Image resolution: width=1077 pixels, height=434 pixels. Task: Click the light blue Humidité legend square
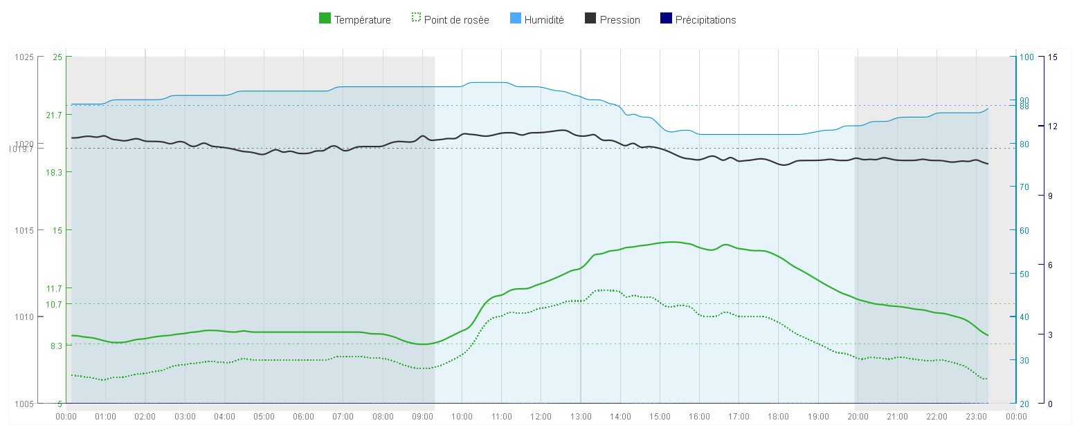(x=516, y=19)
